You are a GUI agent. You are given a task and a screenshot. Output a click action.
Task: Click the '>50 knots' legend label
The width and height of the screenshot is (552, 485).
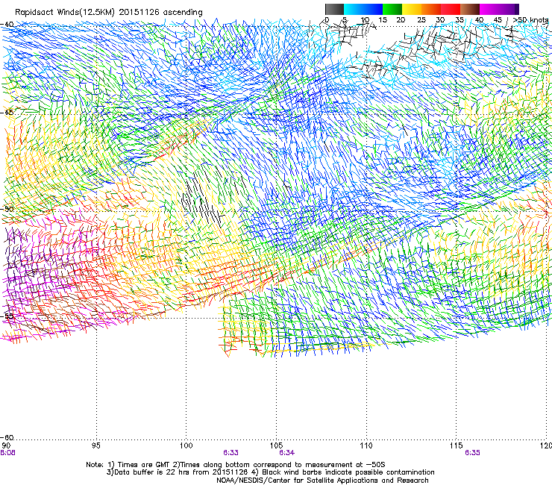coord(531,20)
